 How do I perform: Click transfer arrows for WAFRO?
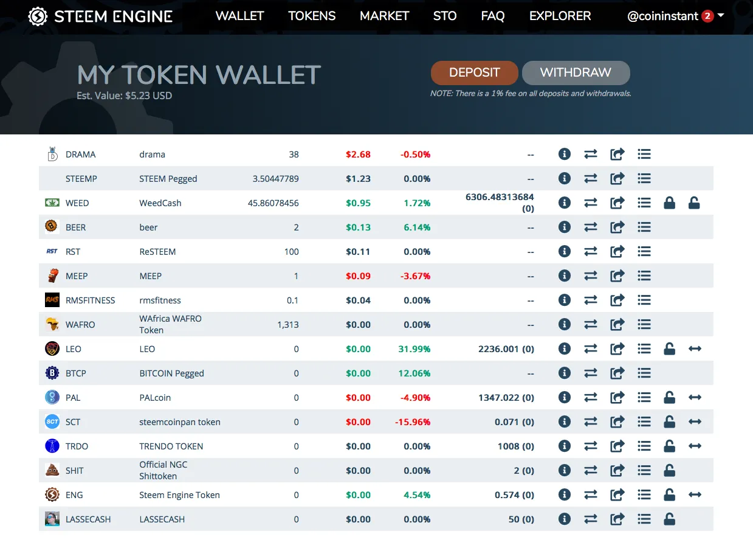[591, 325]
